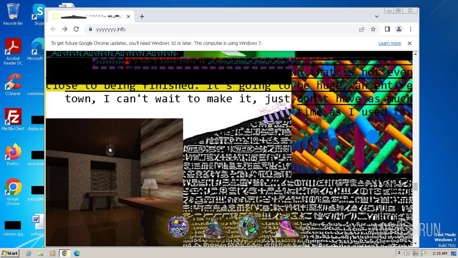Viewport: 458px width, 258px height.
Task: Open the volume control in tray
Action: [x=407, y=253]
